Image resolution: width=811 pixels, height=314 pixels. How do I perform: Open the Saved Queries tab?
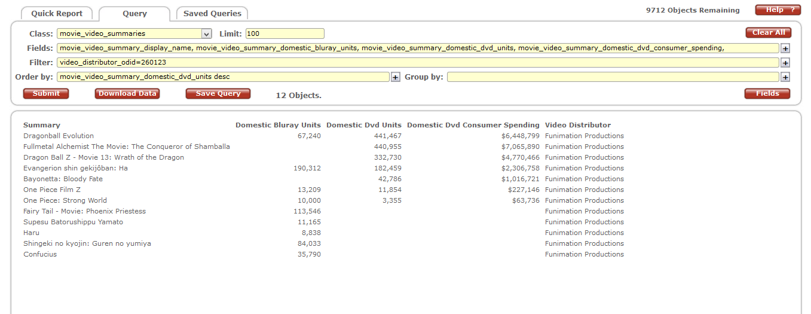[x=212, y=13]
